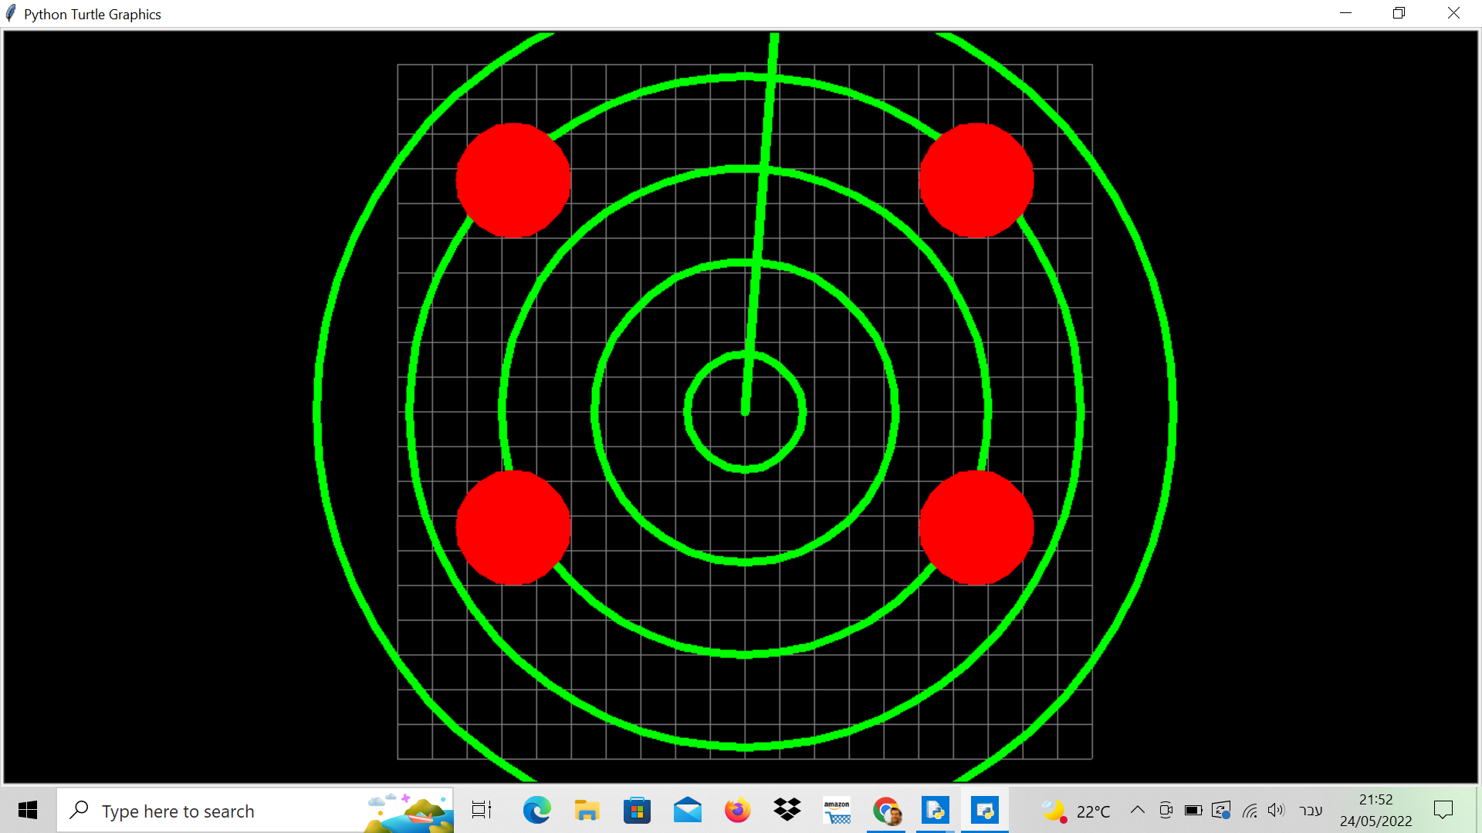Select the active Python Turtle taskbar icon
The height and width of the screenshot is (833, 1482).
click(x=985, y=811)
